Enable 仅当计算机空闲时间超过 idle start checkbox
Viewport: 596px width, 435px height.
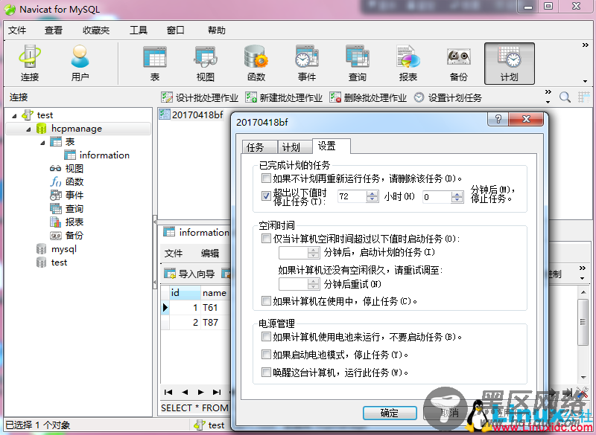click(266, 239)
